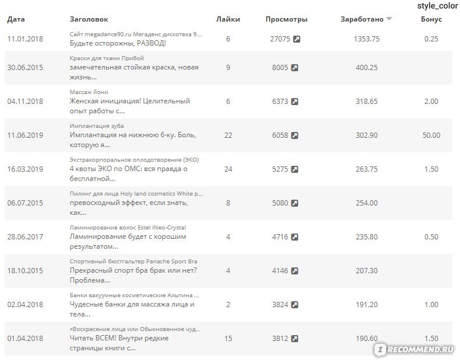Open views arrow icon beside 5080
Image resolution: width=460 pixels, height=362 pixels.
(x=294, y=203)
